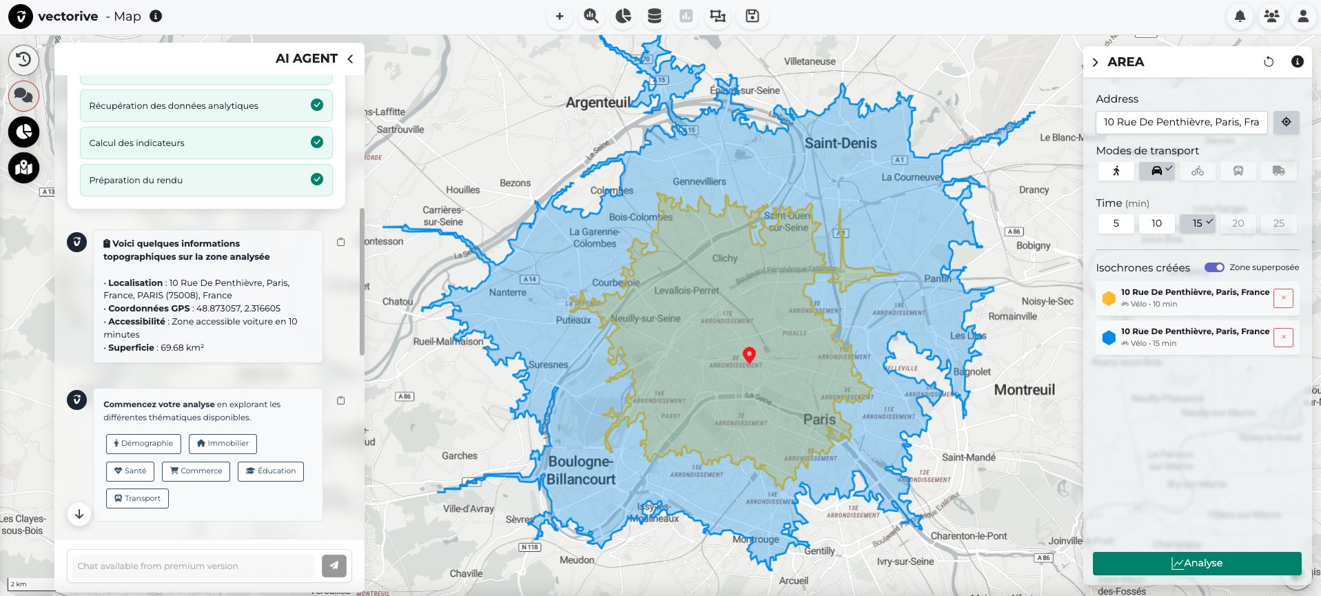The image size is (1321, 596).
Task: Select the bicycle transport mode
Action: tap(1197, 171)
